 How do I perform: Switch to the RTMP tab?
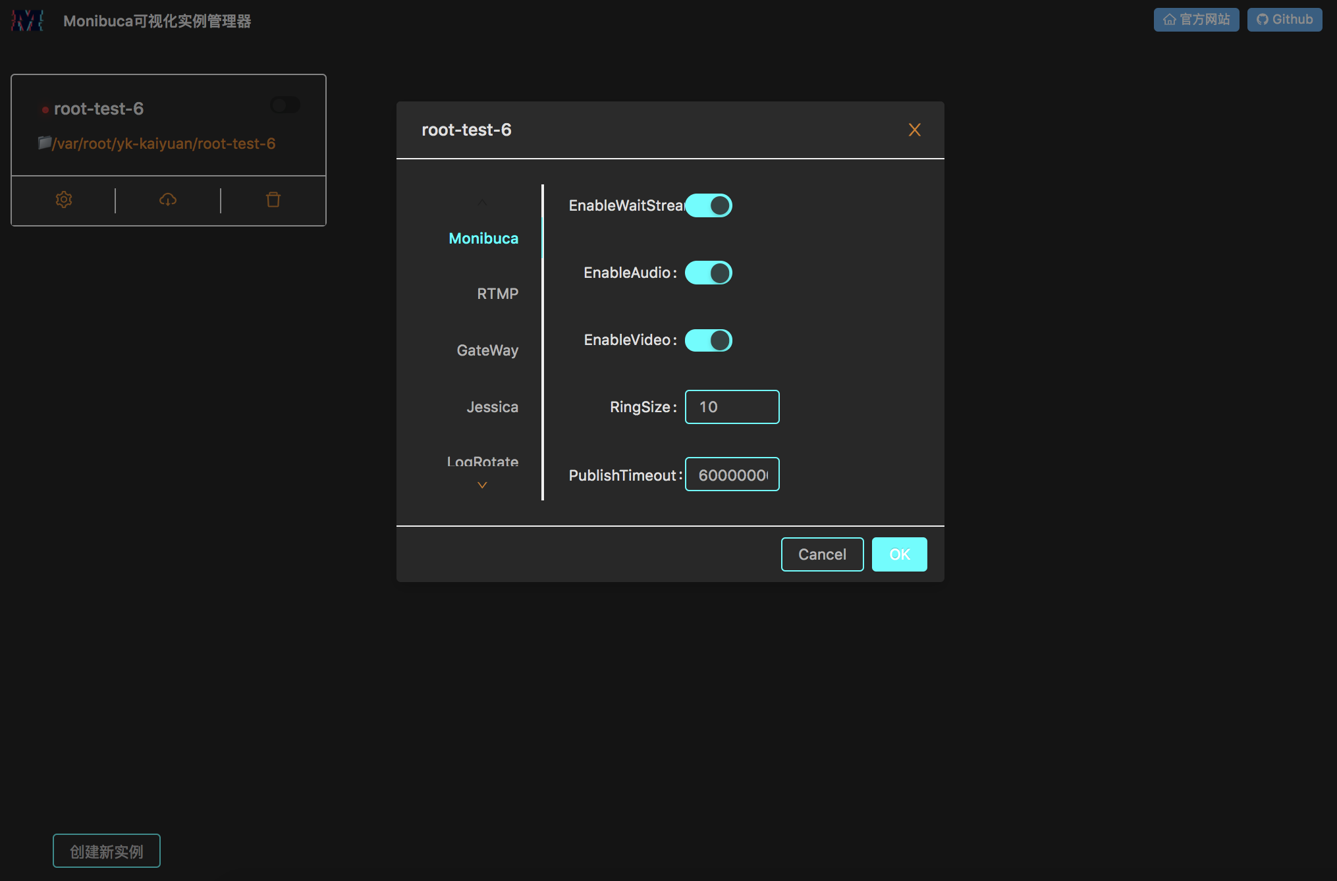pyautogui.click(x=497, y=294)
